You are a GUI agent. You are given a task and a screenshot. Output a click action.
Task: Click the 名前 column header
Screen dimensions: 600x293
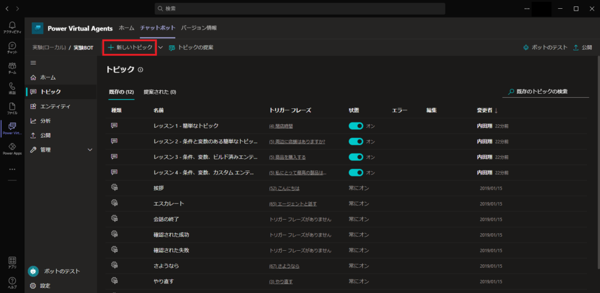159,111
